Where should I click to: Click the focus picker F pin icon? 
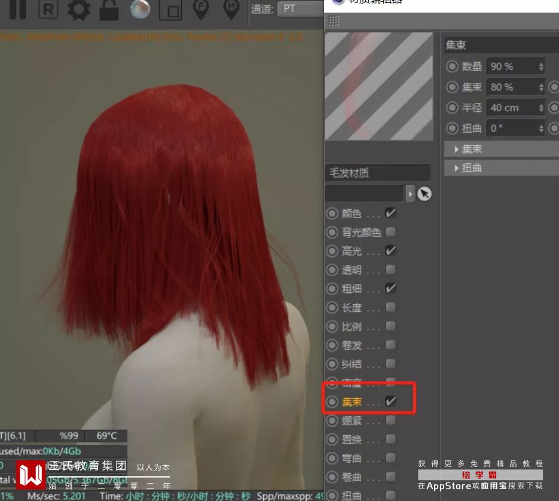pos(201,10)
